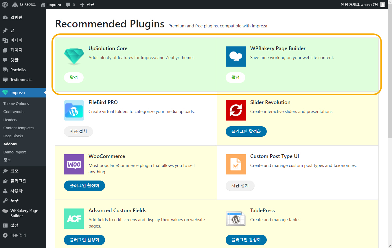Screen dimensions: 392x248
Task: Click the TablePress title text
Action: 262,211
